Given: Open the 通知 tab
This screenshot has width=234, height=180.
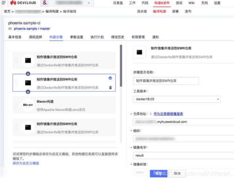Looking at the screenshot, I should pos(155,37).
